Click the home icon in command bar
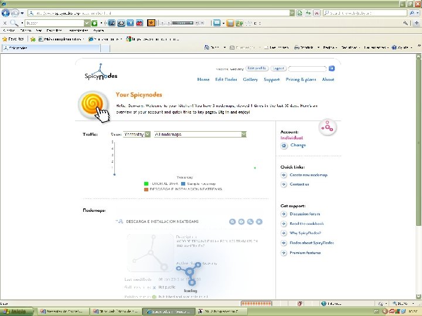This screenshot has width=422, height=316. (x=207, y=47)
